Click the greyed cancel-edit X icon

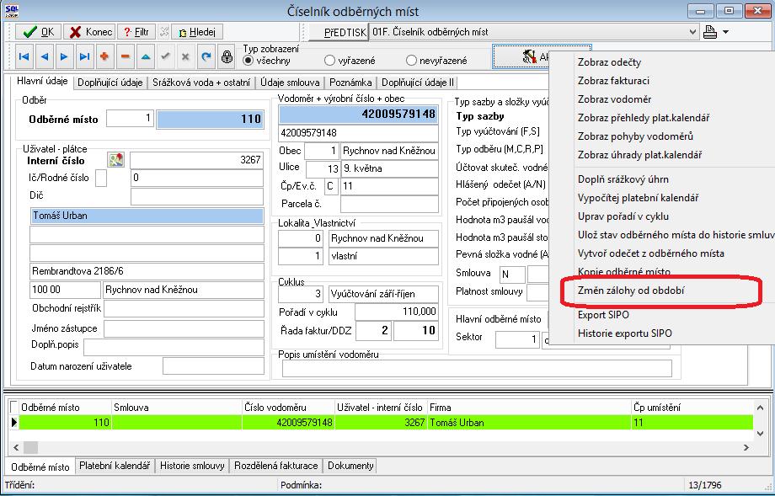click(x=185, y=56)
